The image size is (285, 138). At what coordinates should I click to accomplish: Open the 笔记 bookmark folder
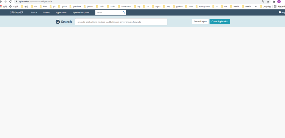25,6
